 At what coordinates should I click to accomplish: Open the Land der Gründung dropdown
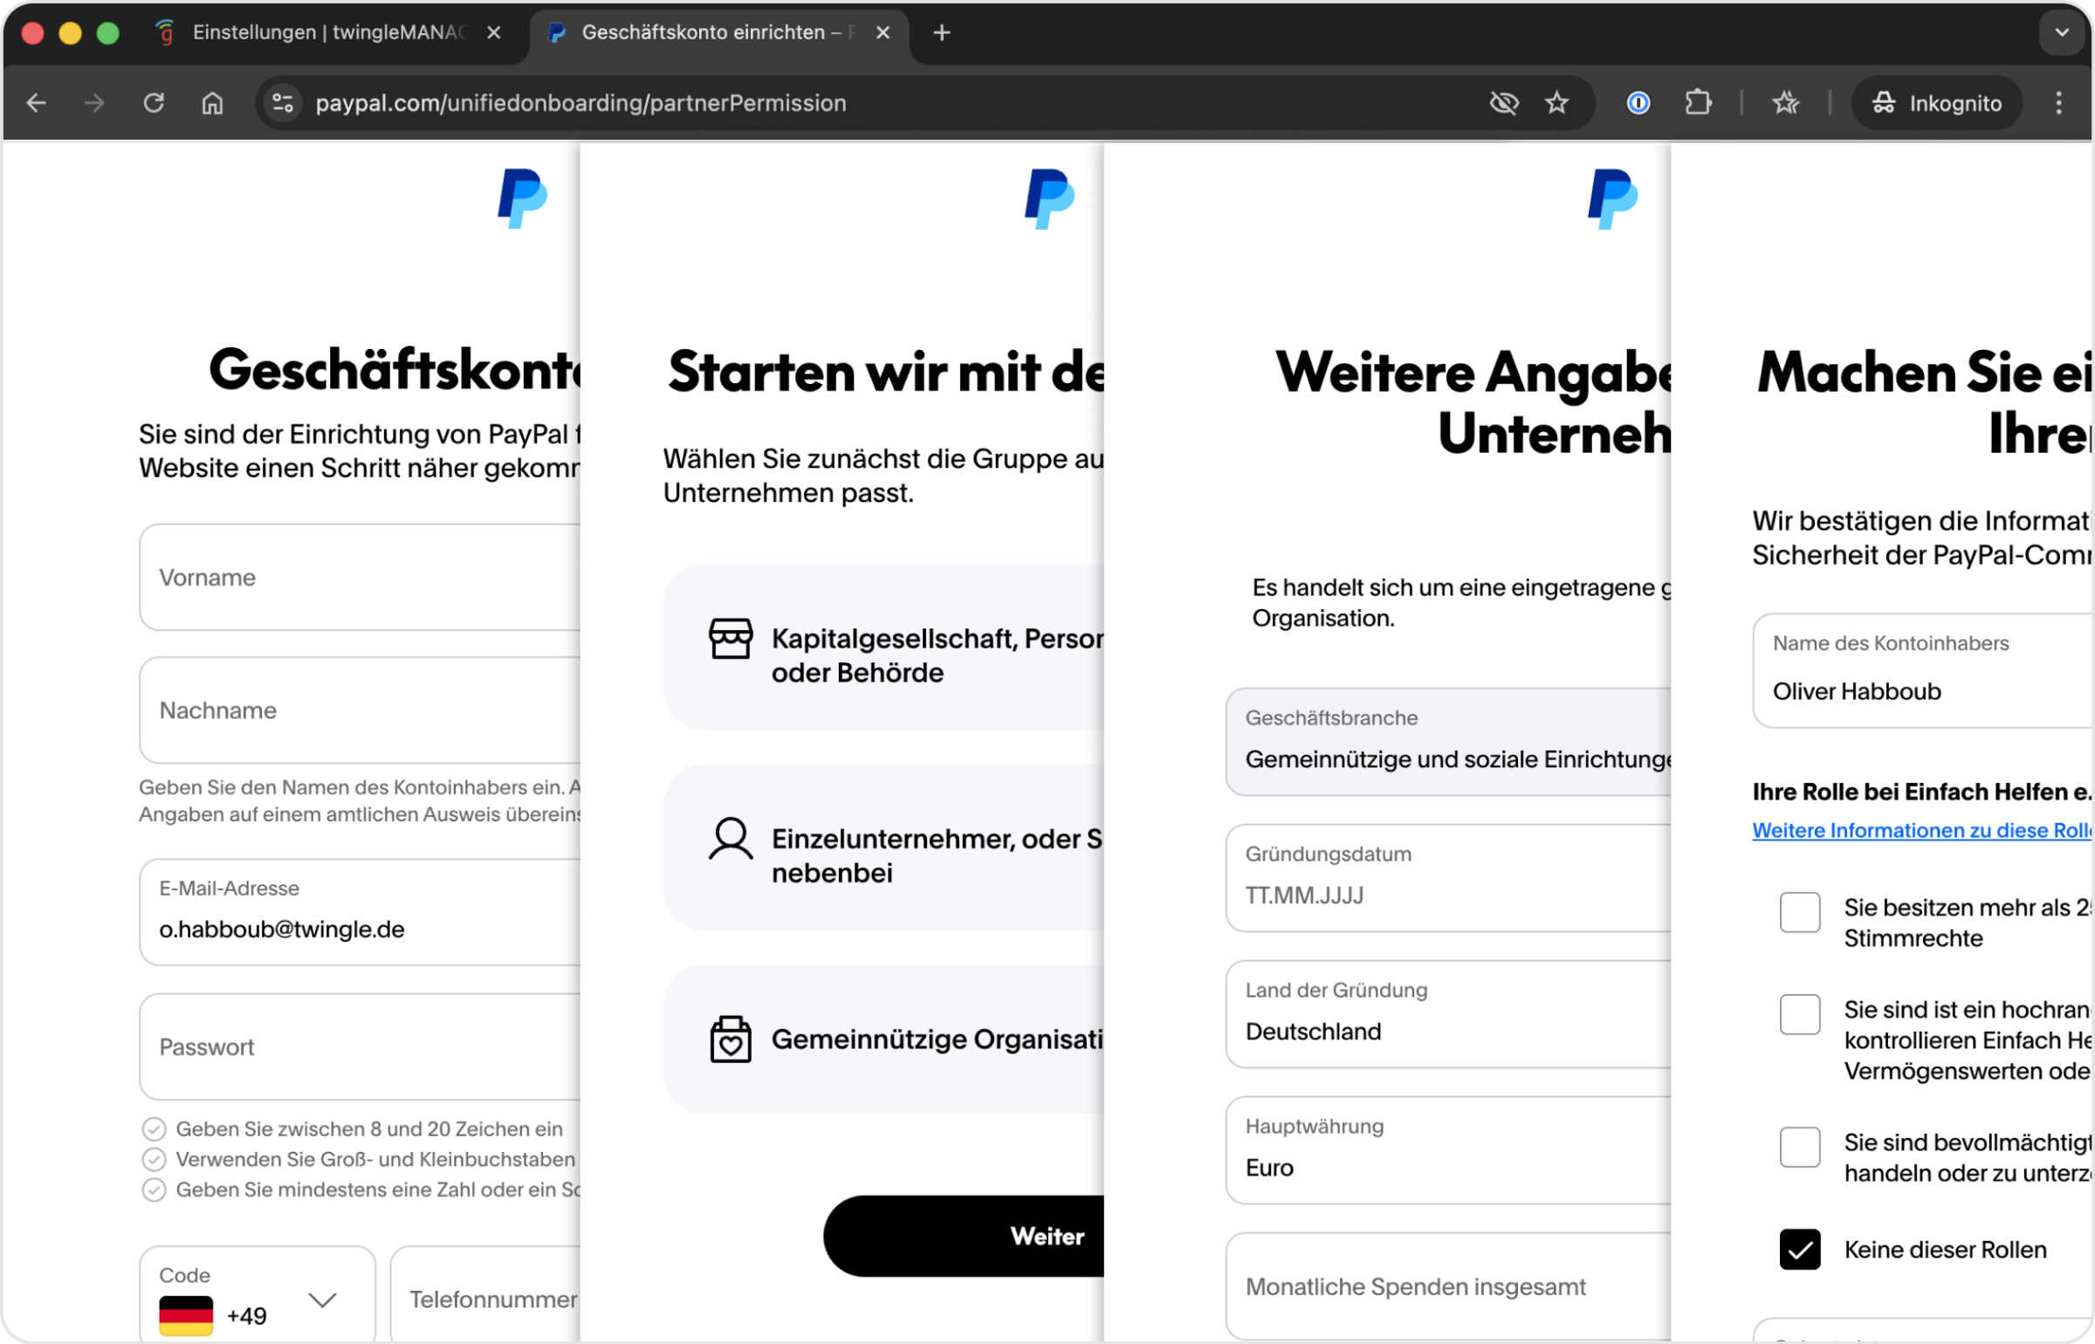coord(1449,1014)
